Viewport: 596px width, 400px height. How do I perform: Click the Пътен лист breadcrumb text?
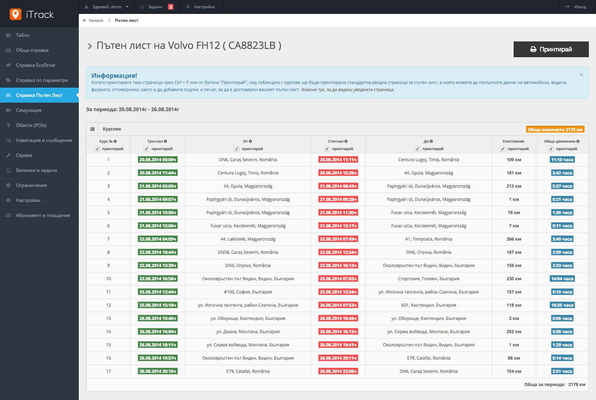point(126,20)
